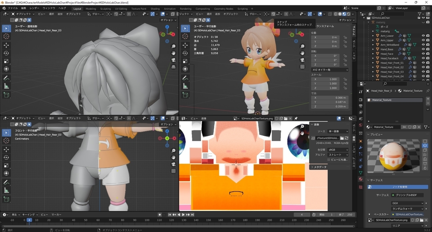The width and height of the screenshot is (432, 232).
Task: Select the Move tool in bottom-left viewport
Action: (6, 150)
